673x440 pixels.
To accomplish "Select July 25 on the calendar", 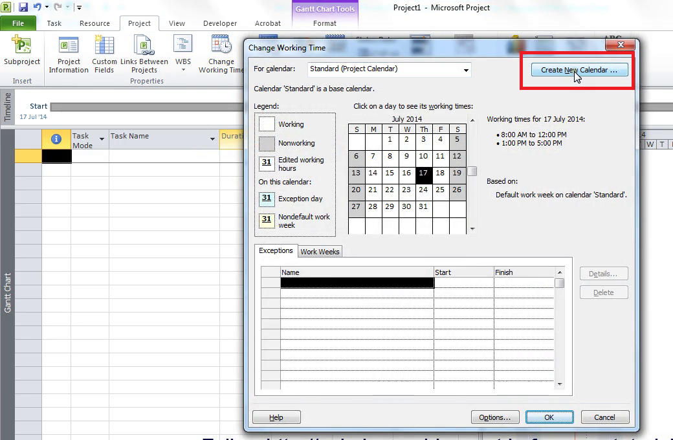I will [440, 190].
